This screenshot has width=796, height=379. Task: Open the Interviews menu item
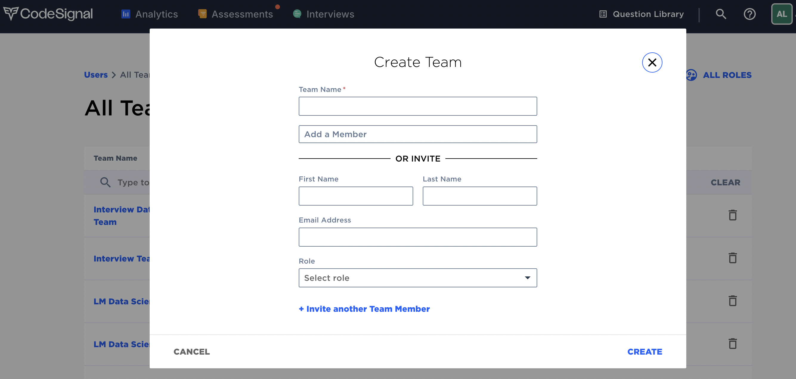(323, 14)
